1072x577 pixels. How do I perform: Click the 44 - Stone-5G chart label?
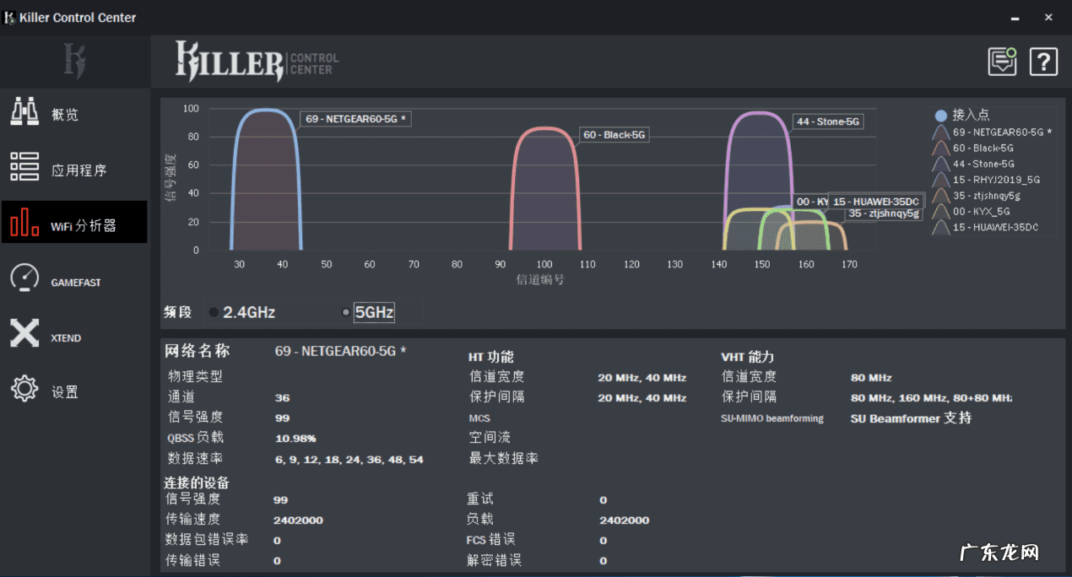point(827,121)
